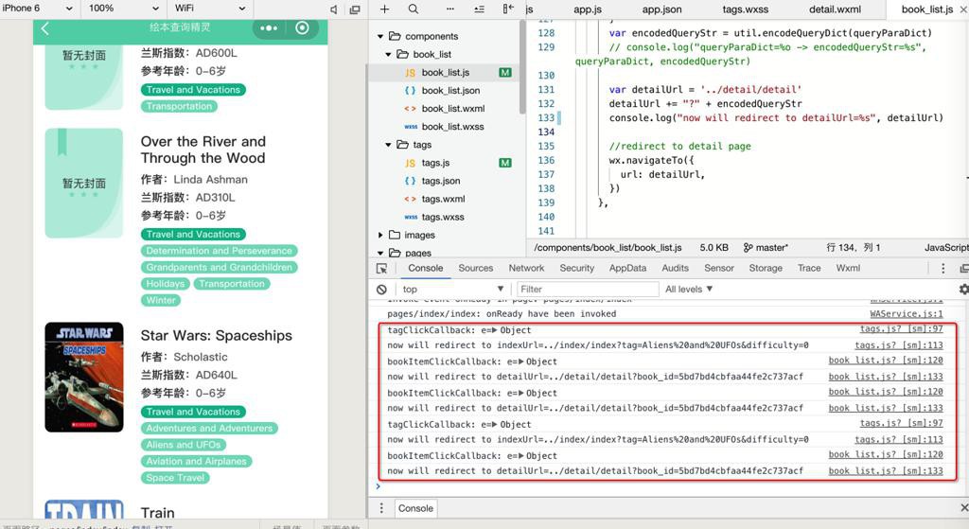Click the console prompt arrow
The image size is (969, 529).
379,486
